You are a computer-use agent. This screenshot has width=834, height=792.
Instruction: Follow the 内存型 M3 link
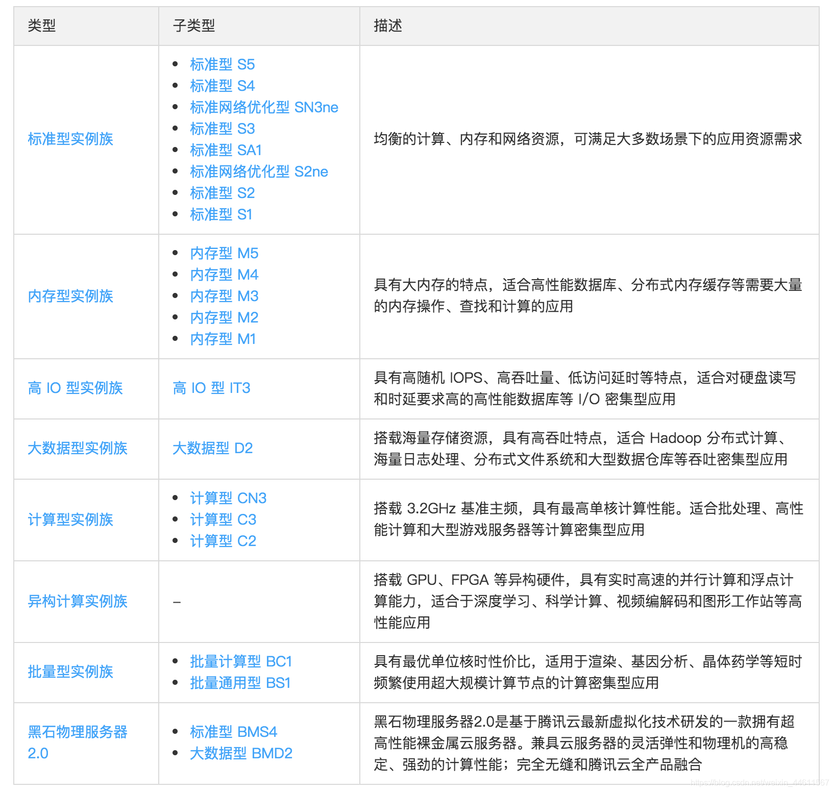click(224, 296)
